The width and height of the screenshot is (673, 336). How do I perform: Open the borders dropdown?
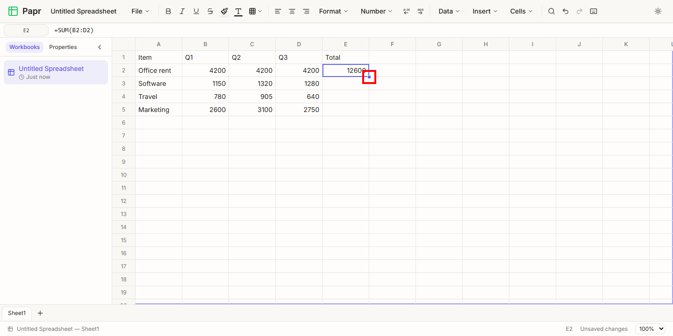tap(255, 11)
